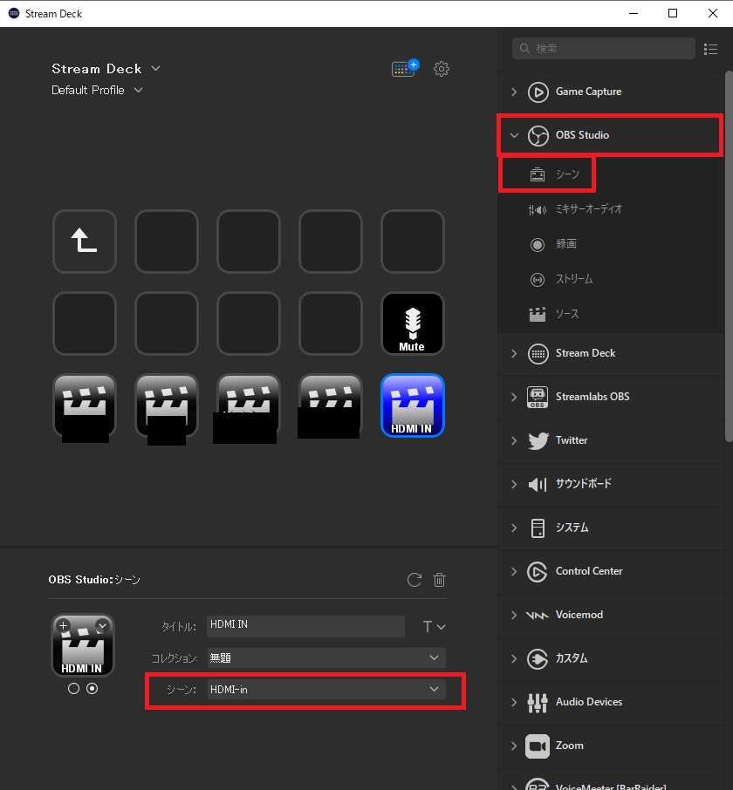The width and height of the screenshot is (733, 790).
Task: Click the Game Capture category icon
Action: coord(538,92)
